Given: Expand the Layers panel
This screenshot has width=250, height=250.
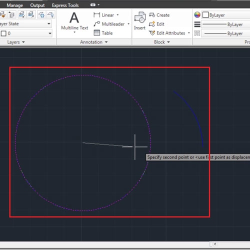Looking at the screenshot, I should (x=16, y=42).
